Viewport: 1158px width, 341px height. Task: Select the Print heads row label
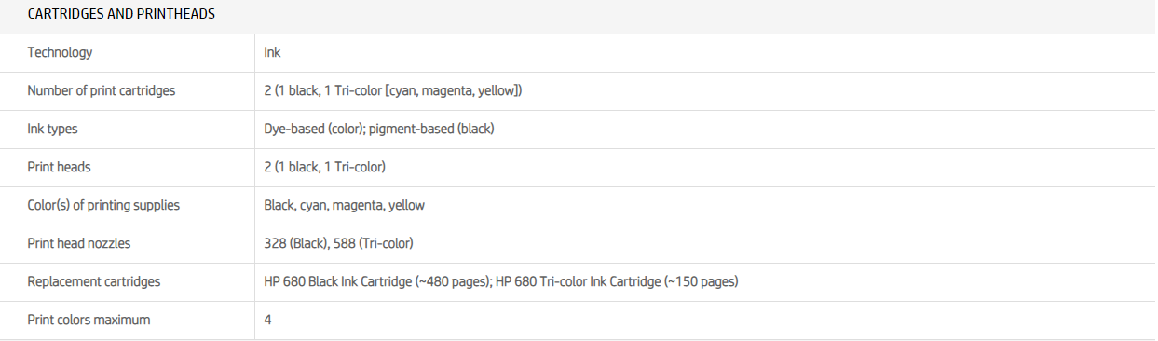(x=59, y=167)
